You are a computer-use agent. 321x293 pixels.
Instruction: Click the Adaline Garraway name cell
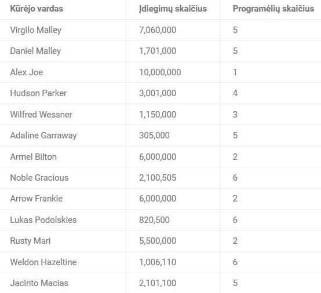43,135
